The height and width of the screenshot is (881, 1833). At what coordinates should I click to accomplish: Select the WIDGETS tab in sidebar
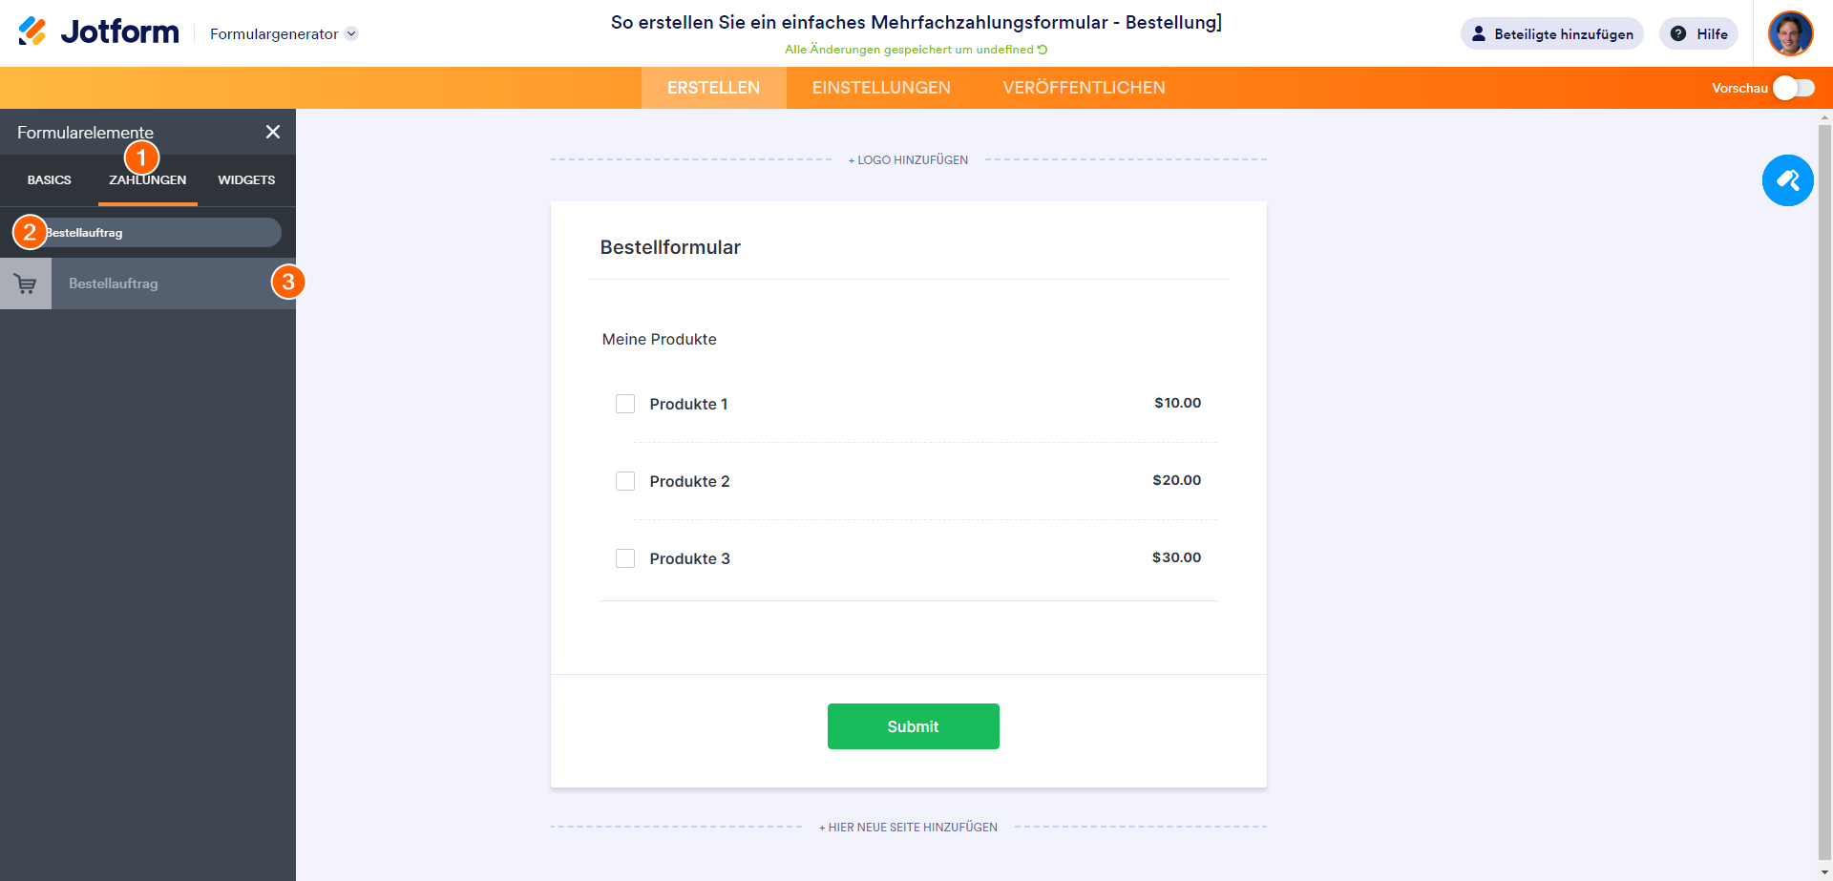pyautogui.click(x=246, y=180)
